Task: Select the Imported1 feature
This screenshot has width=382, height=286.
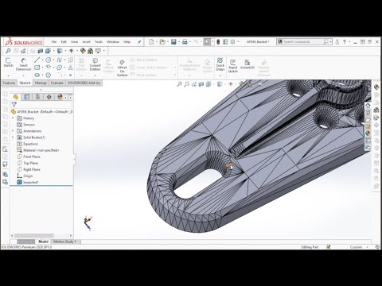Action: pyautogui.click(x=28, y=182)
